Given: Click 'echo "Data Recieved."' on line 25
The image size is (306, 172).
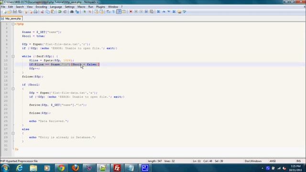Looking at the screenshot, I should point(49,121).
